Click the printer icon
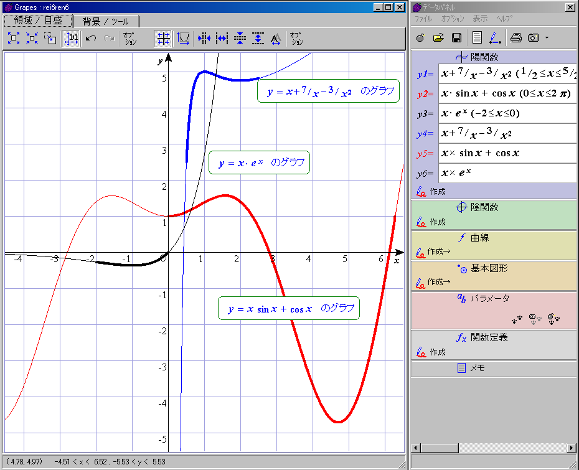Screen dimensions: 579x470 tap(516, 37)
